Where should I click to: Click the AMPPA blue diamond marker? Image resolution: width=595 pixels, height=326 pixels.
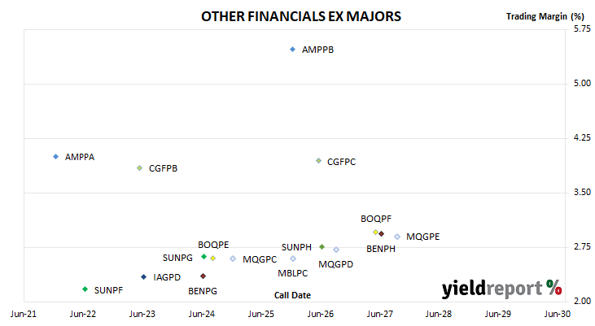[56, 157]
